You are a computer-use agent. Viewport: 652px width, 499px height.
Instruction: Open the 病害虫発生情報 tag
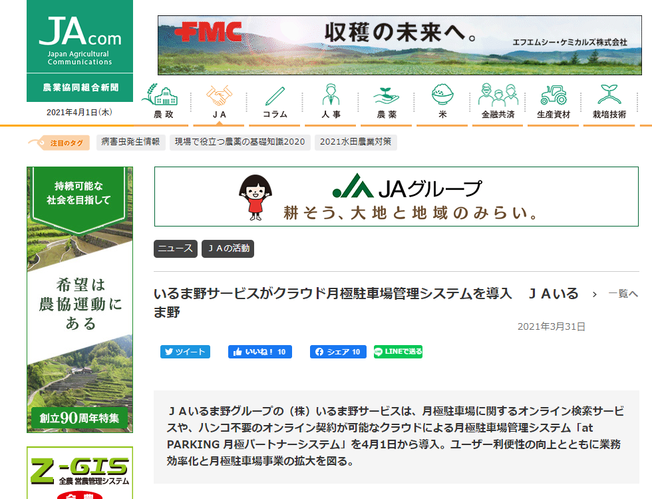tap(130, 142)
